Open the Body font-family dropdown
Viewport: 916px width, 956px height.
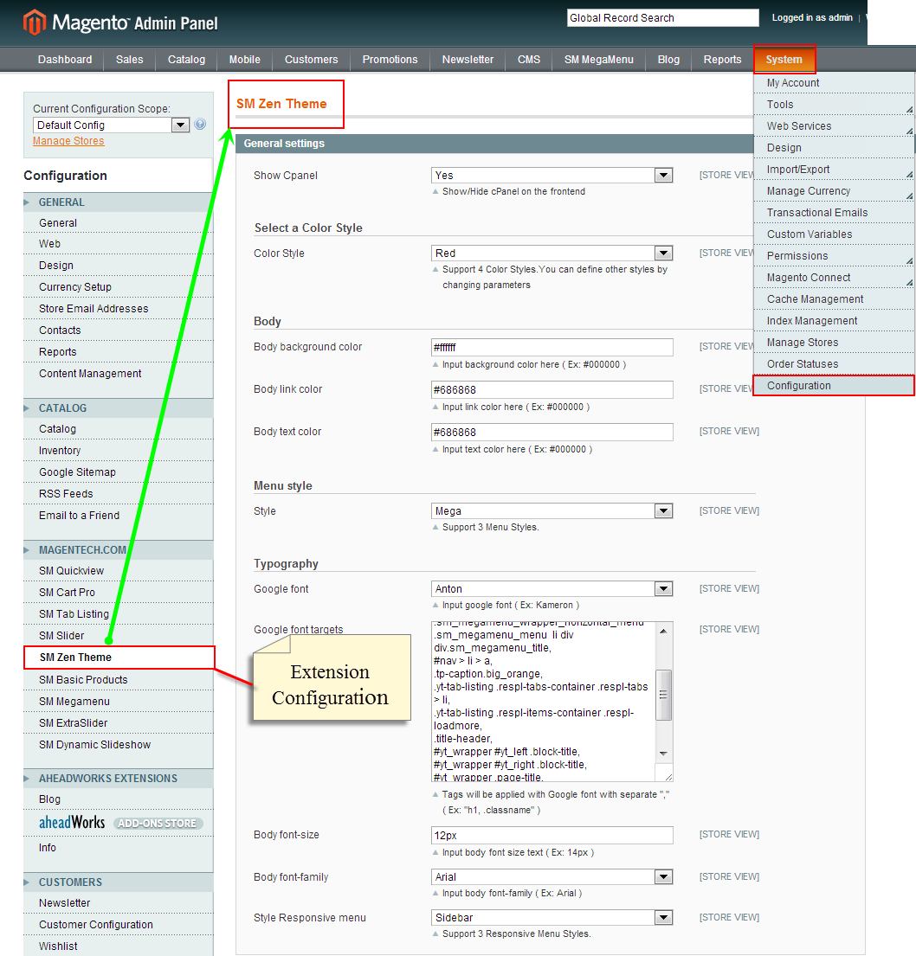click(x=552, y=876)
